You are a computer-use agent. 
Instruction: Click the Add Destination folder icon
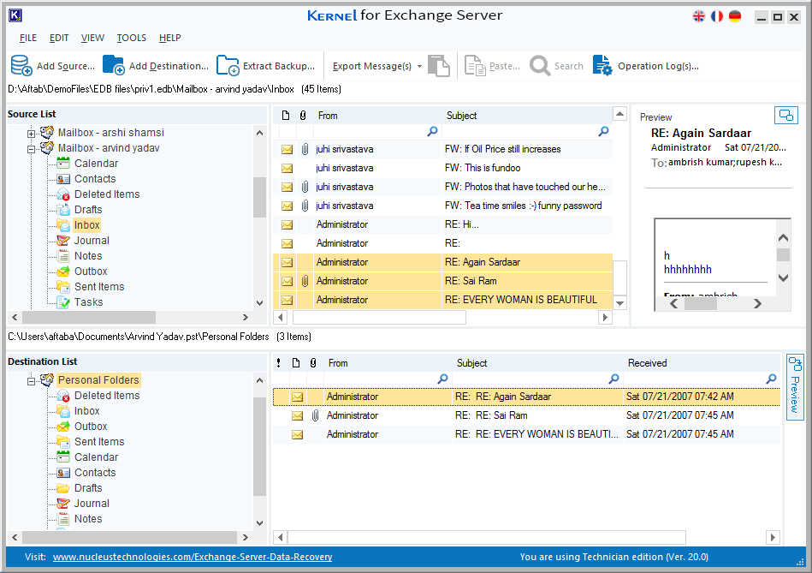[114, 65]
